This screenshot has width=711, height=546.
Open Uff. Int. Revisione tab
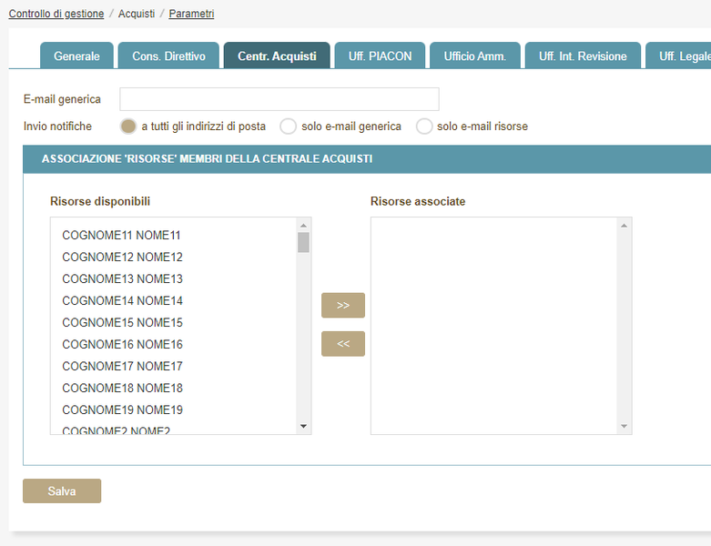click(x=583, y=56)
